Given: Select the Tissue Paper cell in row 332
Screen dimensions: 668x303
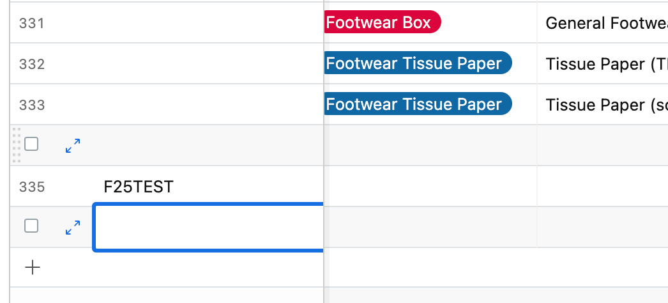Looking at the screenshot, I should [x=602, y=63].
